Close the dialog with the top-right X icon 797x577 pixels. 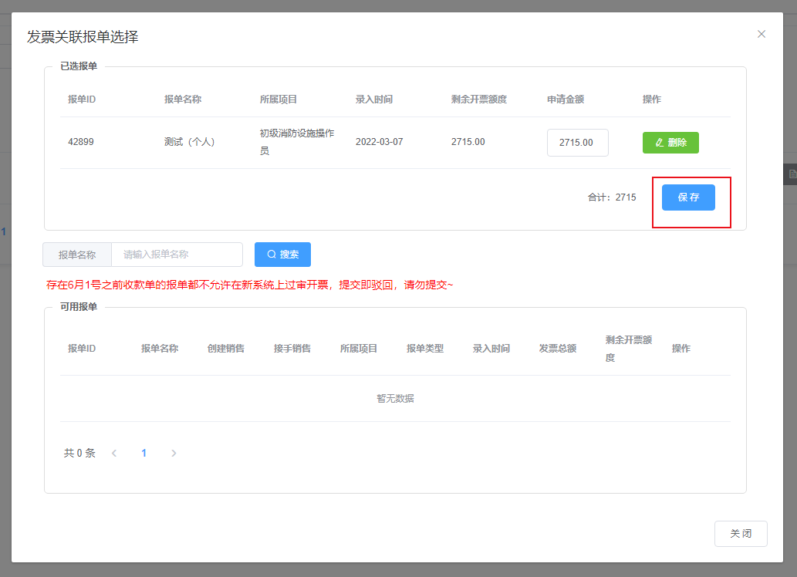(762, 34)
